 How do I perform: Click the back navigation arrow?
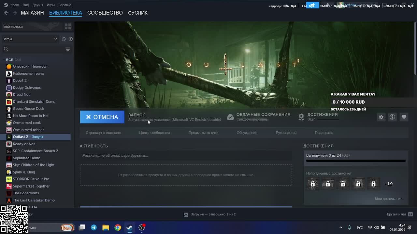pyautogui.click(x=6, y=13)
